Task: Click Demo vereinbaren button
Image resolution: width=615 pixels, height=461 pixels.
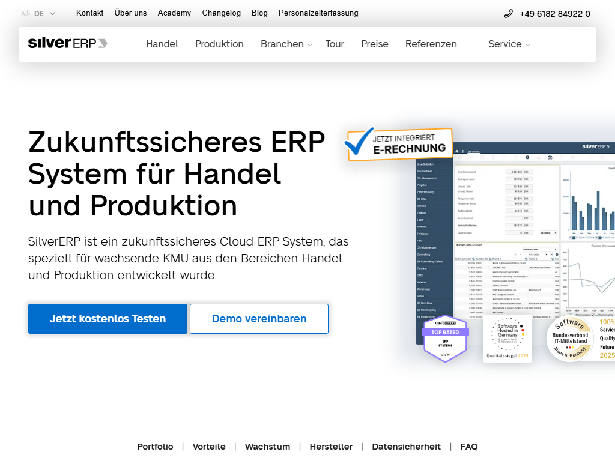Action: click(x=259, y=319)
